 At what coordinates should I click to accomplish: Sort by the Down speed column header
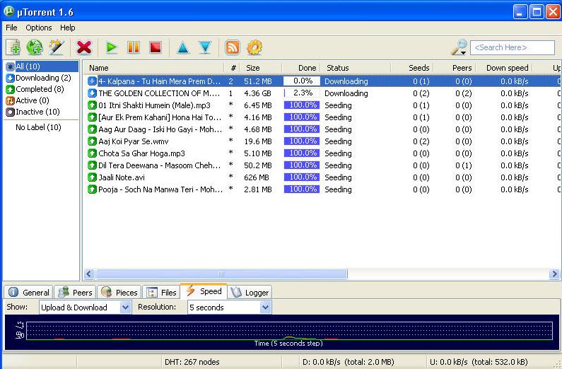point(504,68)
